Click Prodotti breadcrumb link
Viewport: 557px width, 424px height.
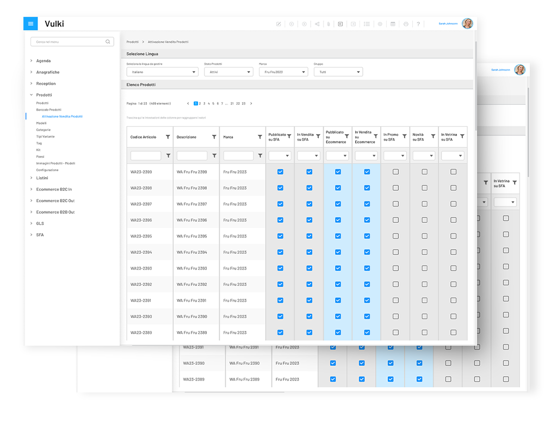(x=132, y=42)
